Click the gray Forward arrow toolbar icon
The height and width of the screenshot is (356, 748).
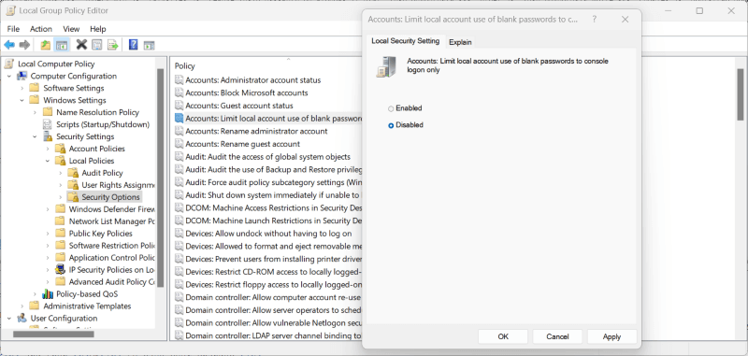(x=24, y=45)
